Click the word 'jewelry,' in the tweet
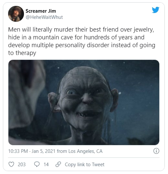Viewport: 168px width, 174px height. click(x=144, y=30)
